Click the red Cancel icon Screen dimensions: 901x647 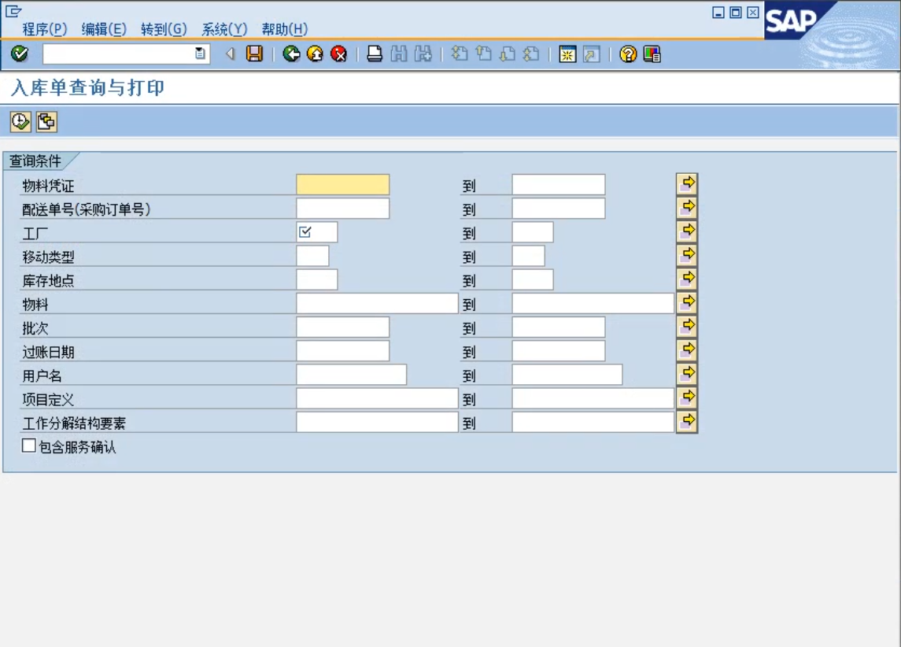tap(338, 54)
